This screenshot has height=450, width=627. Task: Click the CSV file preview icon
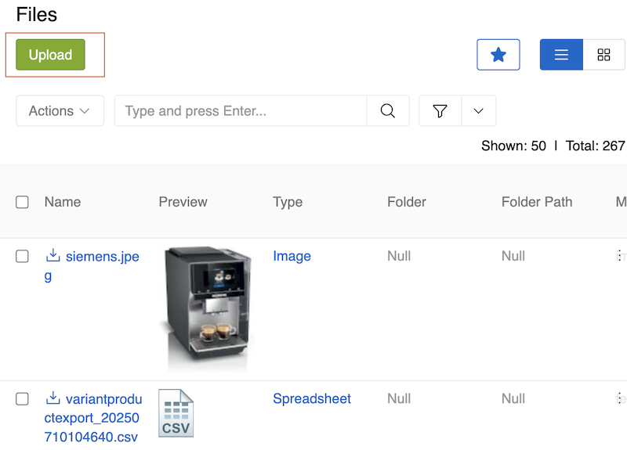tap(176, 413)
